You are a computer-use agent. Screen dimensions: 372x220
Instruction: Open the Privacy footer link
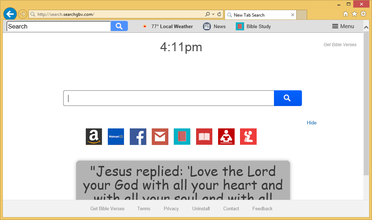click(x=171, y=208)
